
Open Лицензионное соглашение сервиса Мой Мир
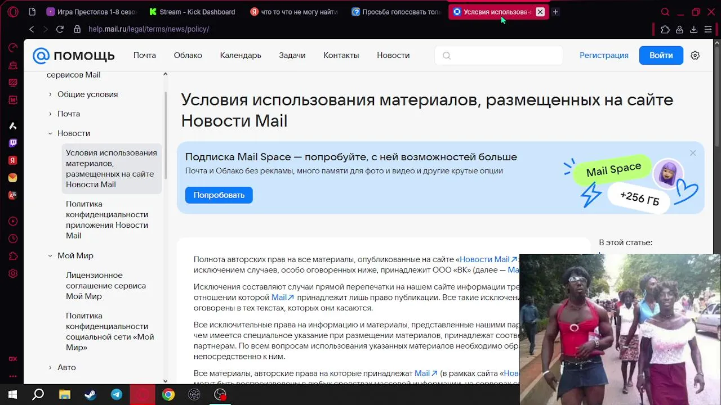107,286
